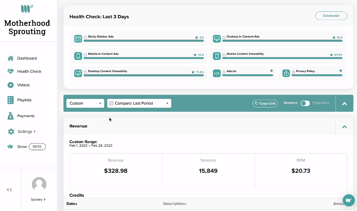The height and width of the screenshot is (211, 357).
Task: Click the Credits heading
Action: tap(77, 195)
